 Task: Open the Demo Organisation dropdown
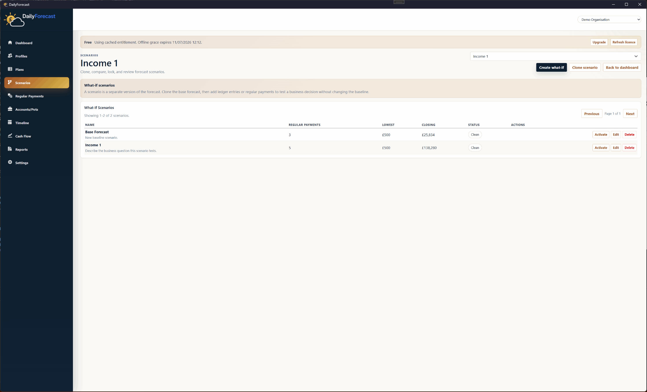click(609, 20)
